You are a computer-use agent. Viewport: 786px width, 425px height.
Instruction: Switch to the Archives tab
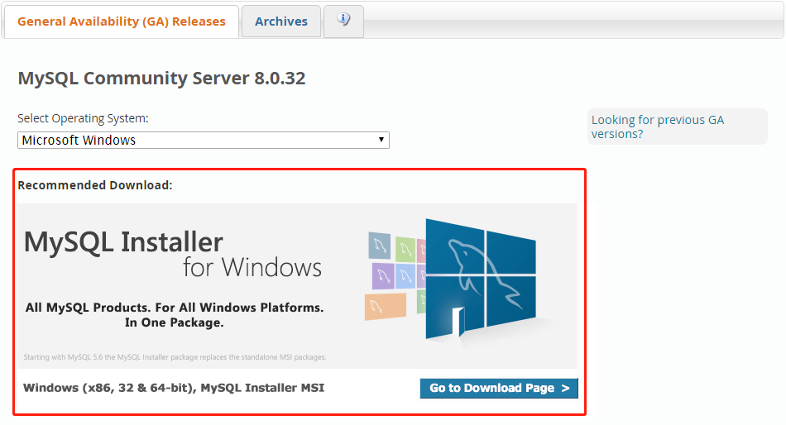[x=281, y=21]
